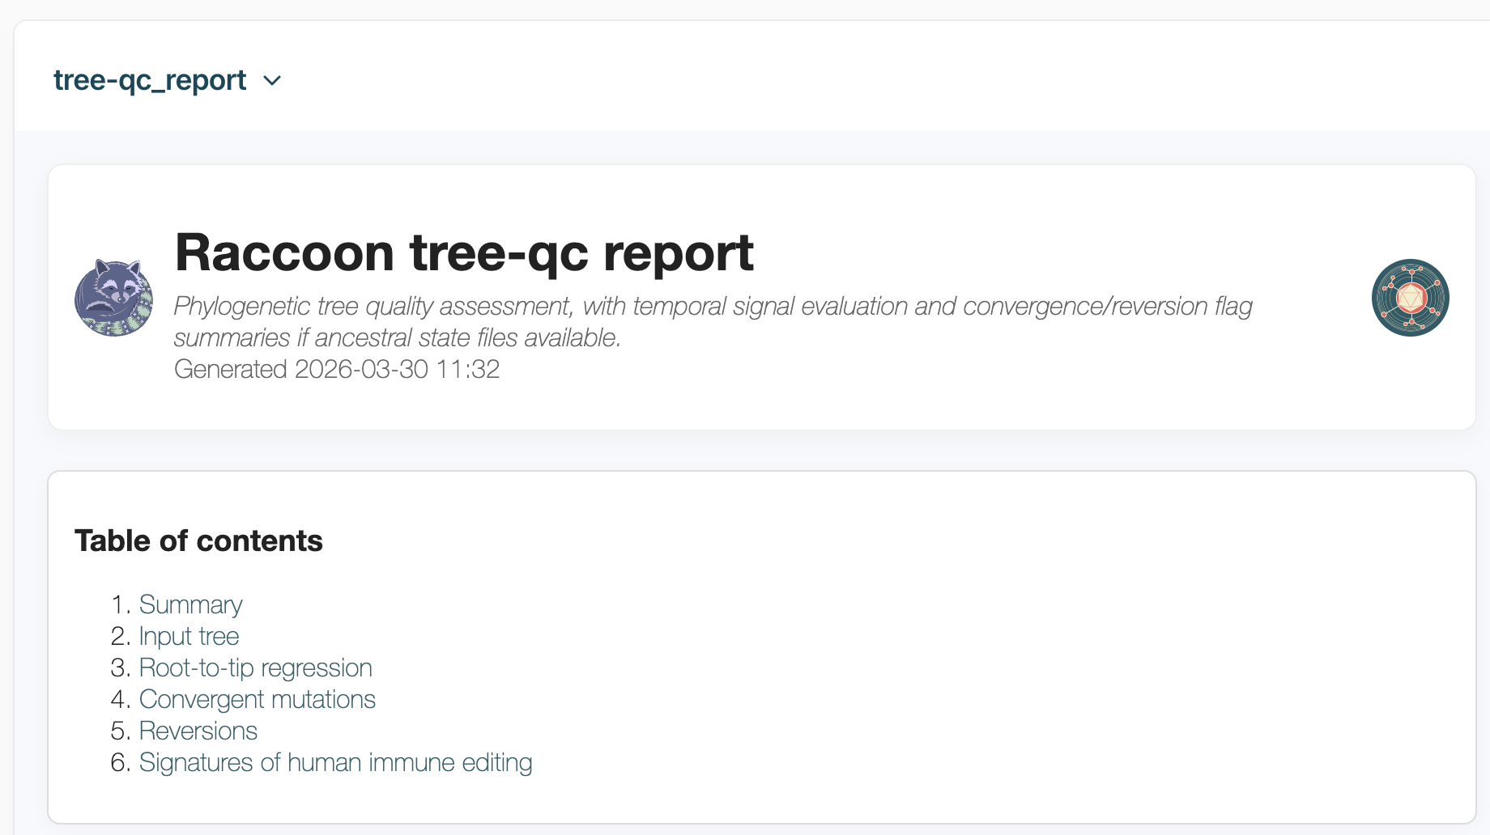This screenshot has width=1490, height=835.
Task: Jump to the Summary section
Action: [190, 604]
